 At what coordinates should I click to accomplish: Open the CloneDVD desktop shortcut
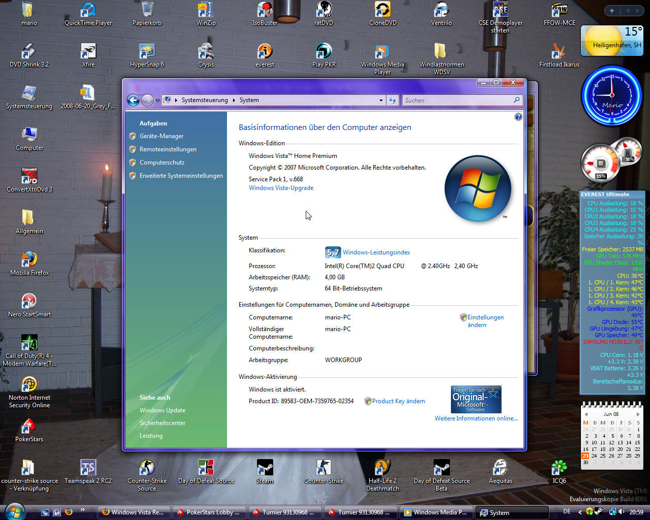(382, 14)
